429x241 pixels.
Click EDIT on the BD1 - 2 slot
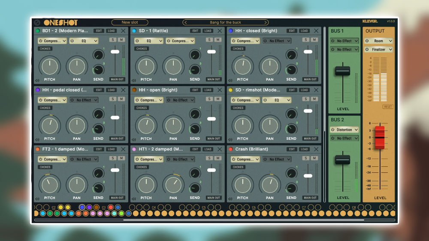(x=99, y=30)
